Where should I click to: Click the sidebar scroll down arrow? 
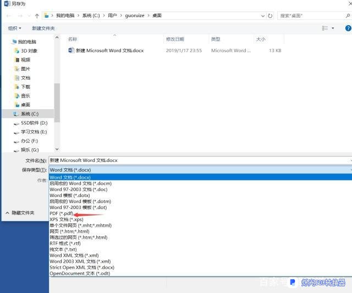point(57,149)
